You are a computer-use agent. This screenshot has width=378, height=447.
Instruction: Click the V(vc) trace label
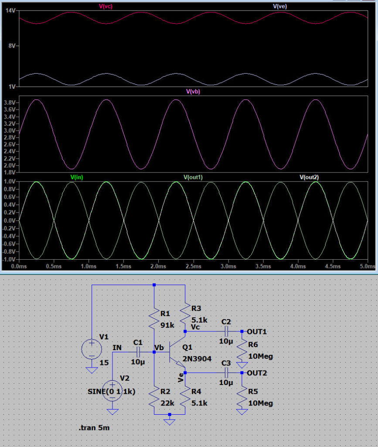click(x=106, y=6)
